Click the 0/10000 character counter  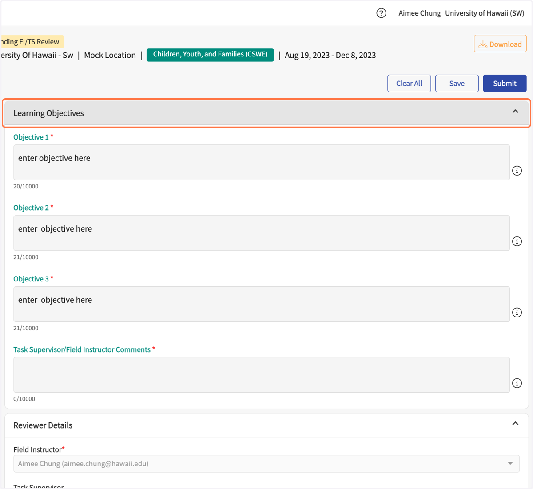[x=24, y=399]
